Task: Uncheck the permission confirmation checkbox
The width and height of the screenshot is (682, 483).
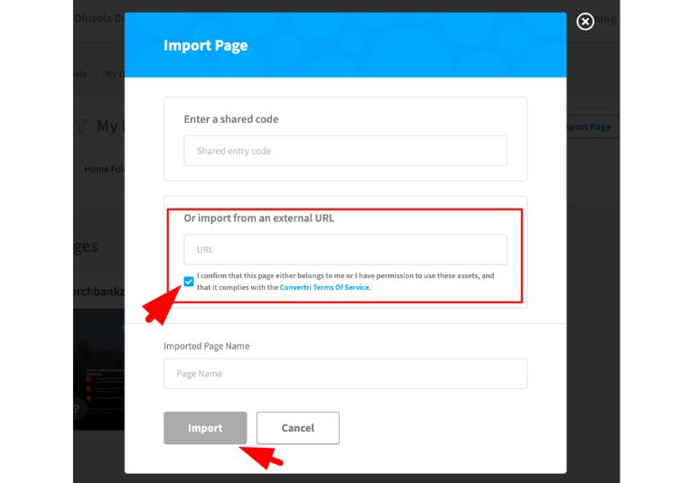Action: 188,282
